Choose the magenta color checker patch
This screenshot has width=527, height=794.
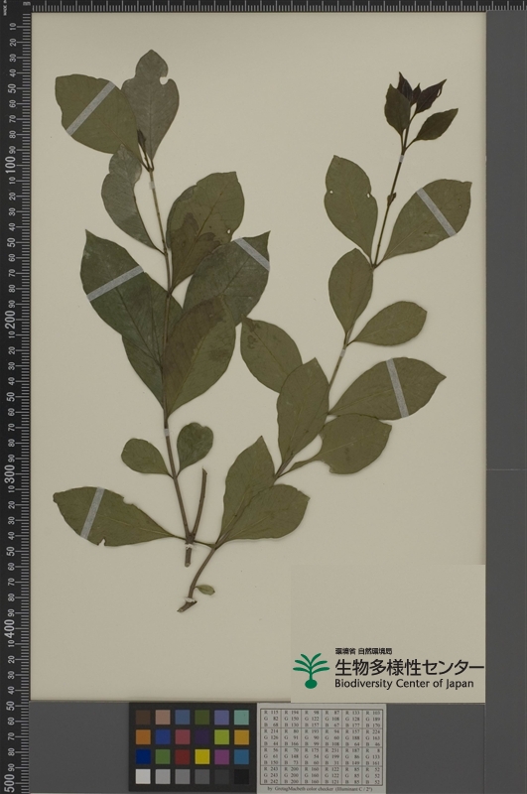coord(221,756)
